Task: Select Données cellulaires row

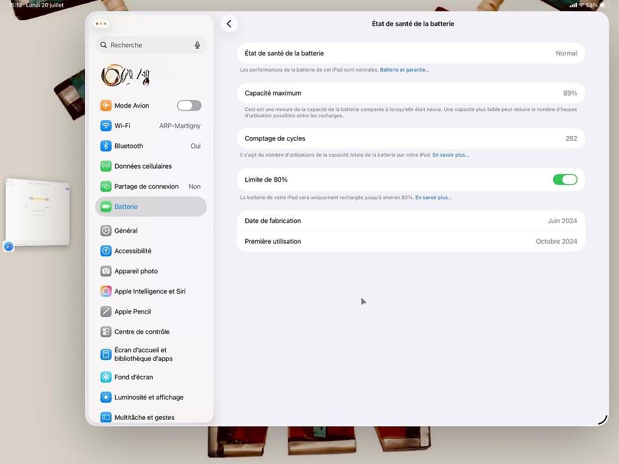Action: 151,166
